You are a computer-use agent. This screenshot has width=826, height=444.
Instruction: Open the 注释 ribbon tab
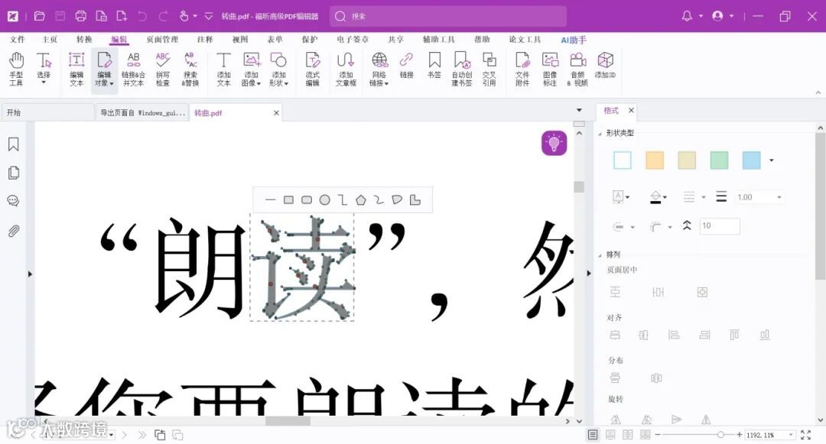point(204,38)
